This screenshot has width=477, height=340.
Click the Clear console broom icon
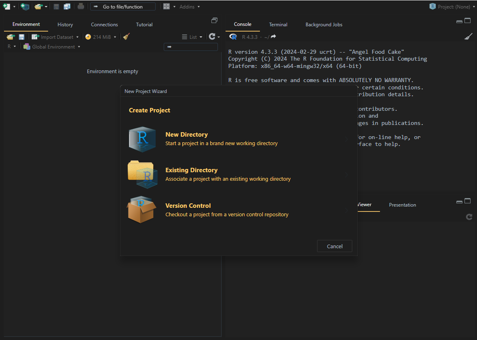coord(468,36)
